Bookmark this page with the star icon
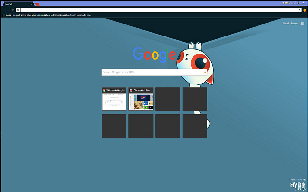 [299, 10]
